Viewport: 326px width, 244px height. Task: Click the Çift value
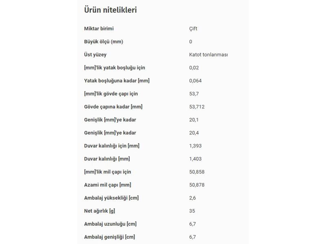point(193,28)
